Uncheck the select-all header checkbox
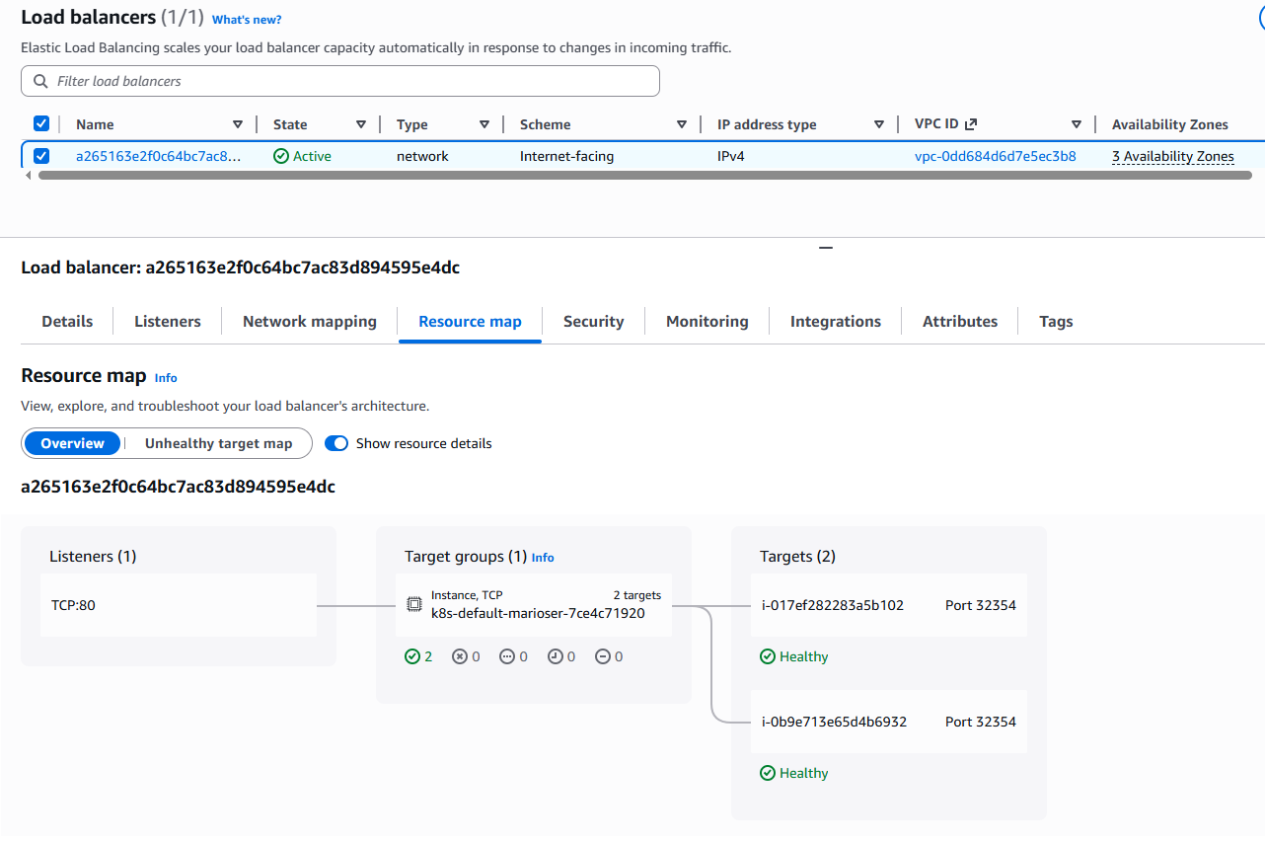The image size is (1265, 841). coord(41,123)
